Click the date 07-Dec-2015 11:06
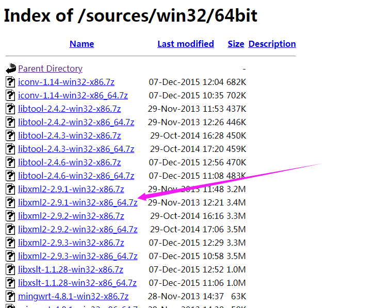The width and height of the screenshot is (377, 308). coord(186,283)
